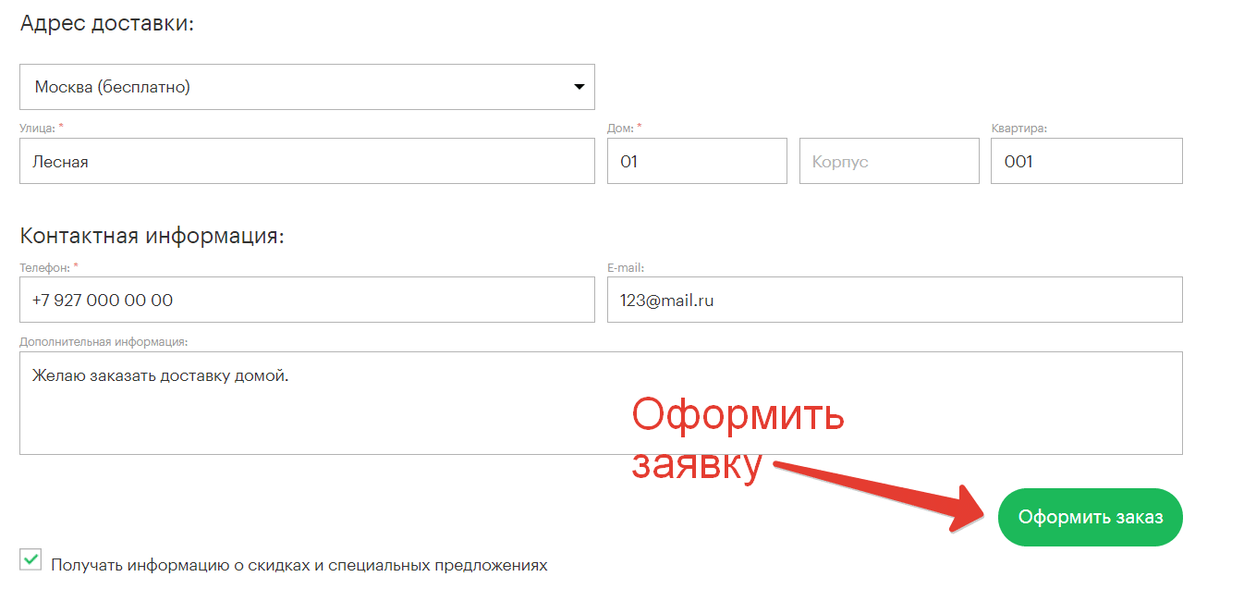This screenshot has height=589, width=1244.
Task: Click the Квартира label above apartment field
Action: pyautogui.click(x=1018, y=128)
